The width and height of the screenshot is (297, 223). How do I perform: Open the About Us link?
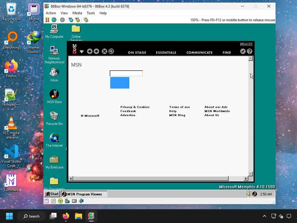coord(211,115)
